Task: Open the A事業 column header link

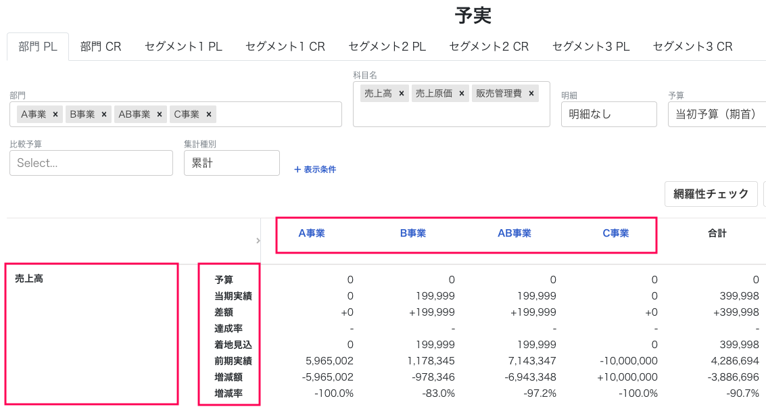Action: coord(312,234)
